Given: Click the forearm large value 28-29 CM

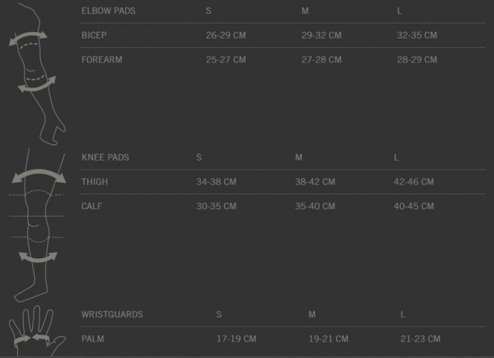Looking at the screenshot, I should [417, 60].
